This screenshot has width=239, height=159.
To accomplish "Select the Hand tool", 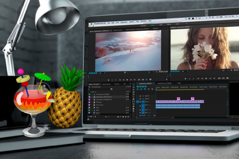I will point(134,109).
